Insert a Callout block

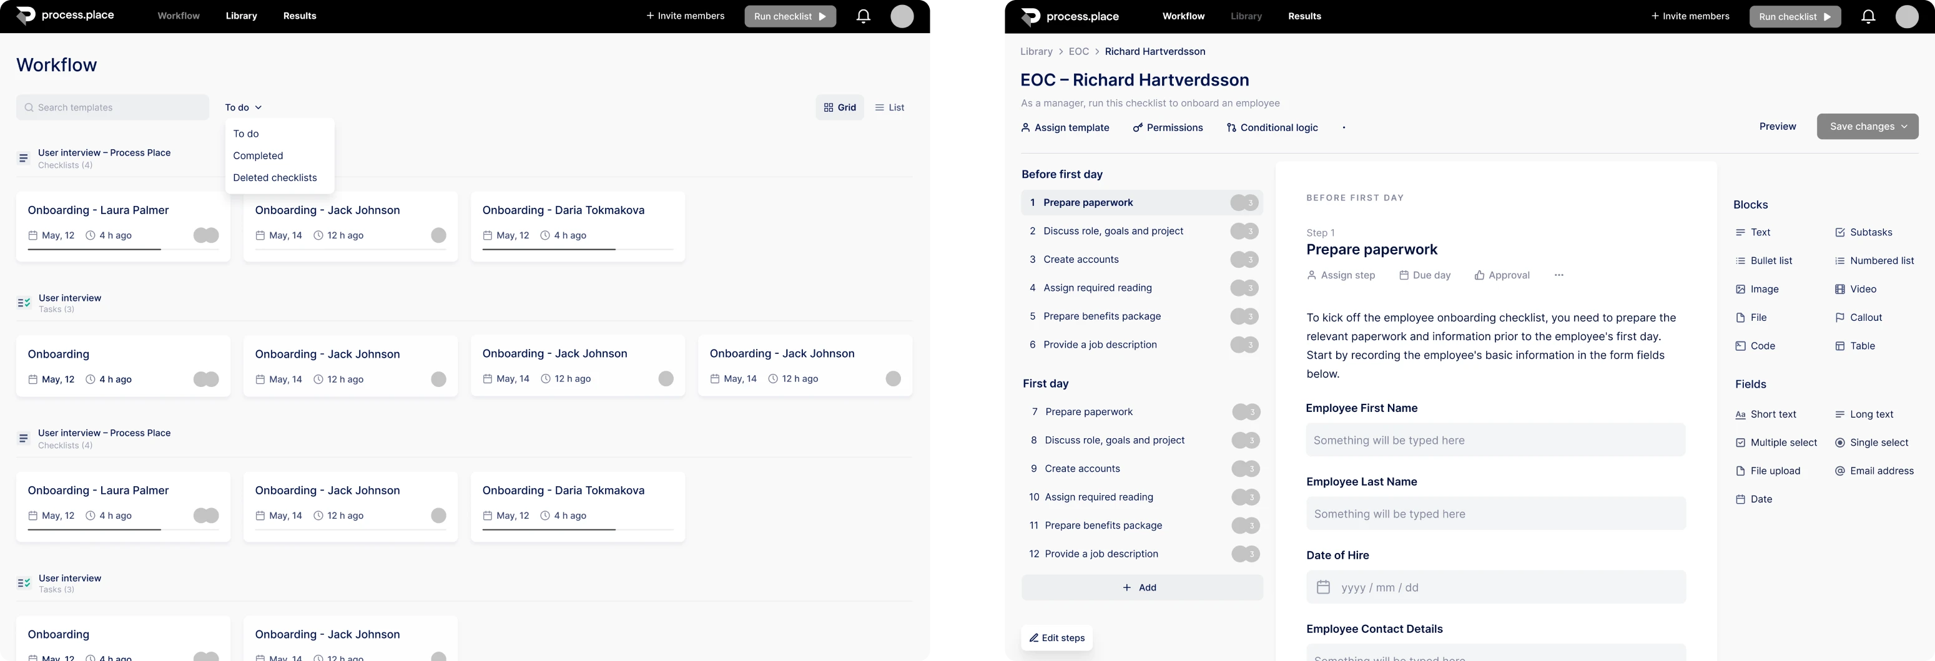coord(1858,318)
